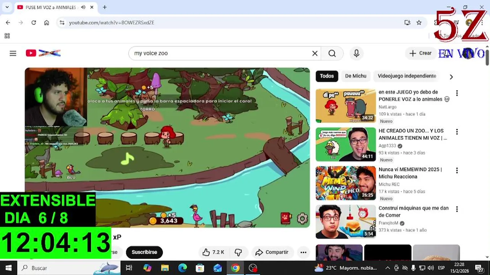Screen dimensions: 490x275
Task: Open volume control in system tray
Action: click(x=431, y=268)
